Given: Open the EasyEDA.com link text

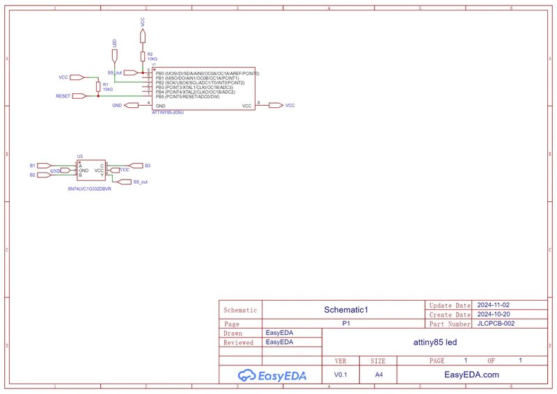Looking at the screenshot, I should click(x=471, y=375).
